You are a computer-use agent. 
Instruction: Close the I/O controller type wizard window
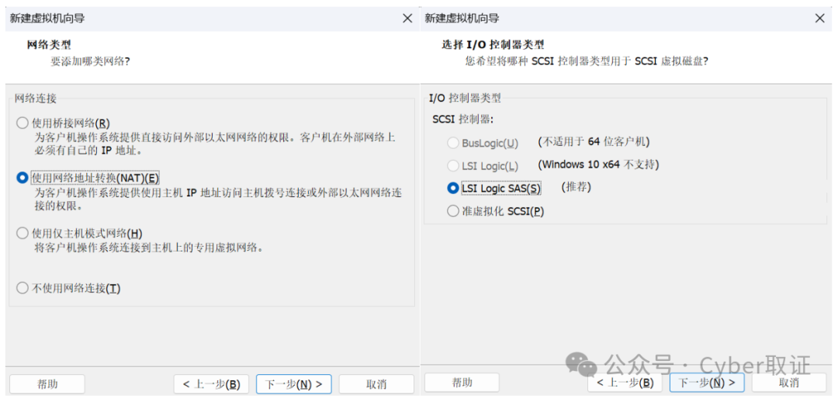(820, 19)
